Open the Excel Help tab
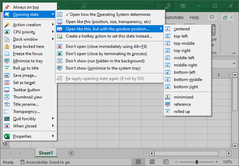Viewport: 239px width, 166px height. 194,17
